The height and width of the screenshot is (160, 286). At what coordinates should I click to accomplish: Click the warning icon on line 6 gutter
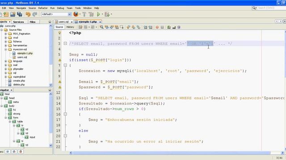point(59,60)
